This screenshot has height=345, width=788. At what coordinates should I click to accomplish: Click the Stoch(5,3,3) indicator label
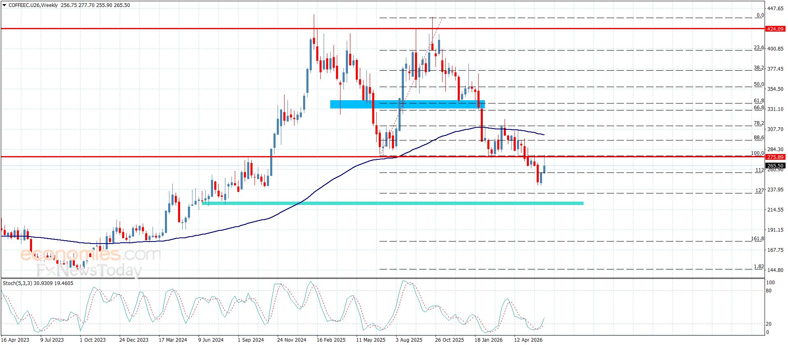pos(38,283)
